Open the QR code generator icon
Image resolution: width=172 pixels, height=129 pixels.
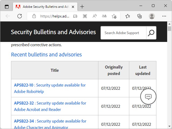(85, 16)
